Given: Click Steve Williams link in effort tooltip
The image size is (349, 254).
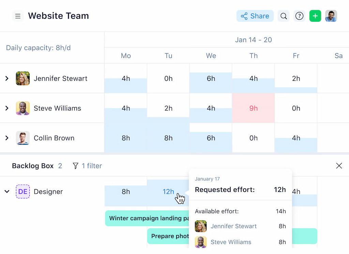Looking at the screenshot, I should click(x=231, y=242).
